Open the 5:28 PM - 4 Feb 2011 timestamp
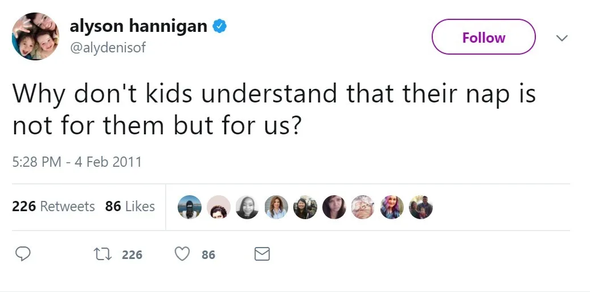 [77, 162]
